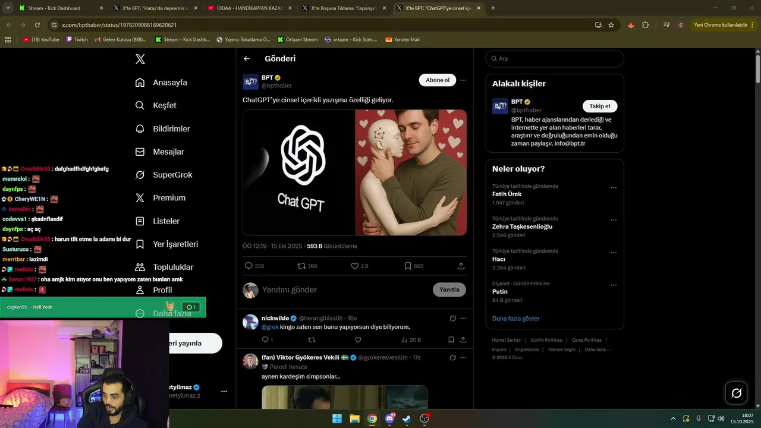
Task: Open Yer İşaretleri bookmarks
Action: click(166, 244)
